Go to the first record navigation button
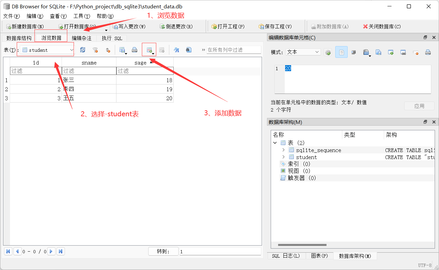The height and width of the screenshot is (270, 439). (x=8, y=251)
